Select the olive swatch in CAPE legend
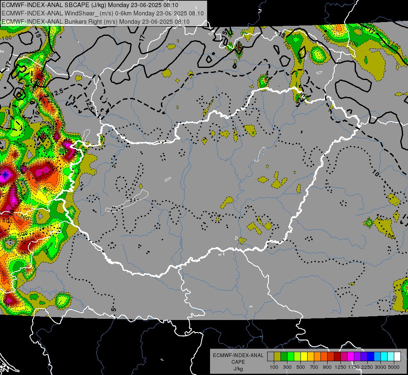This screenshot has height=375, width=408. point(278,356)
